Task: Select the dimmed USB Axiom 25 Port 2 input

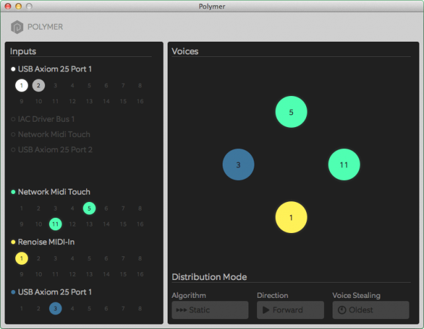Action: (55, 150)
